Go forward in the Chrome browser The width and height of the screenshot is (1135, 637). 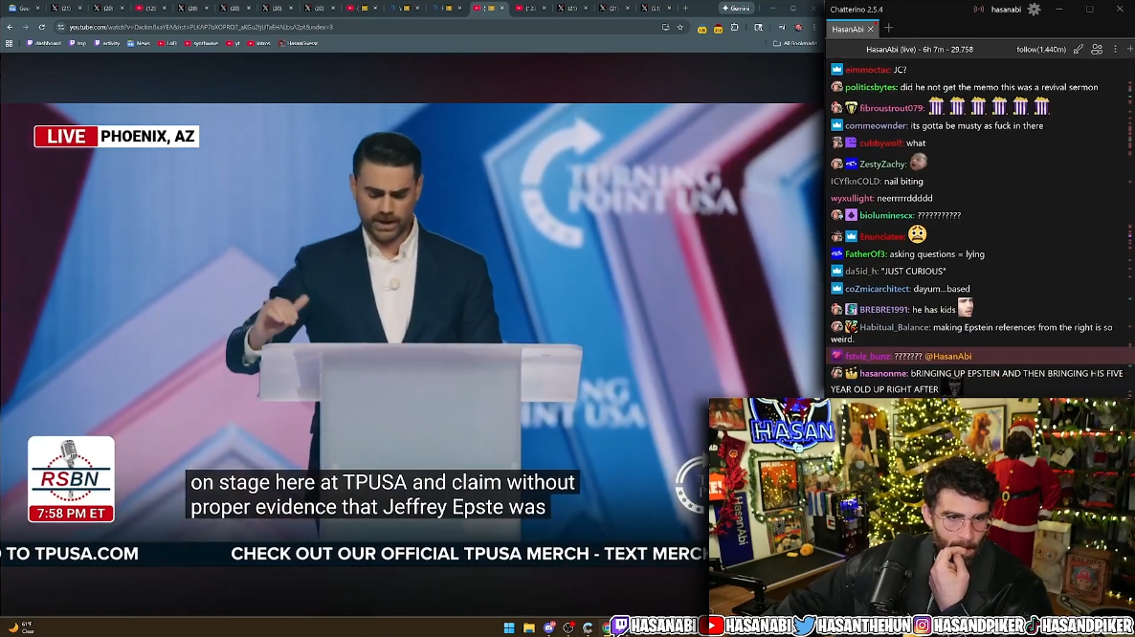point(25,27)
